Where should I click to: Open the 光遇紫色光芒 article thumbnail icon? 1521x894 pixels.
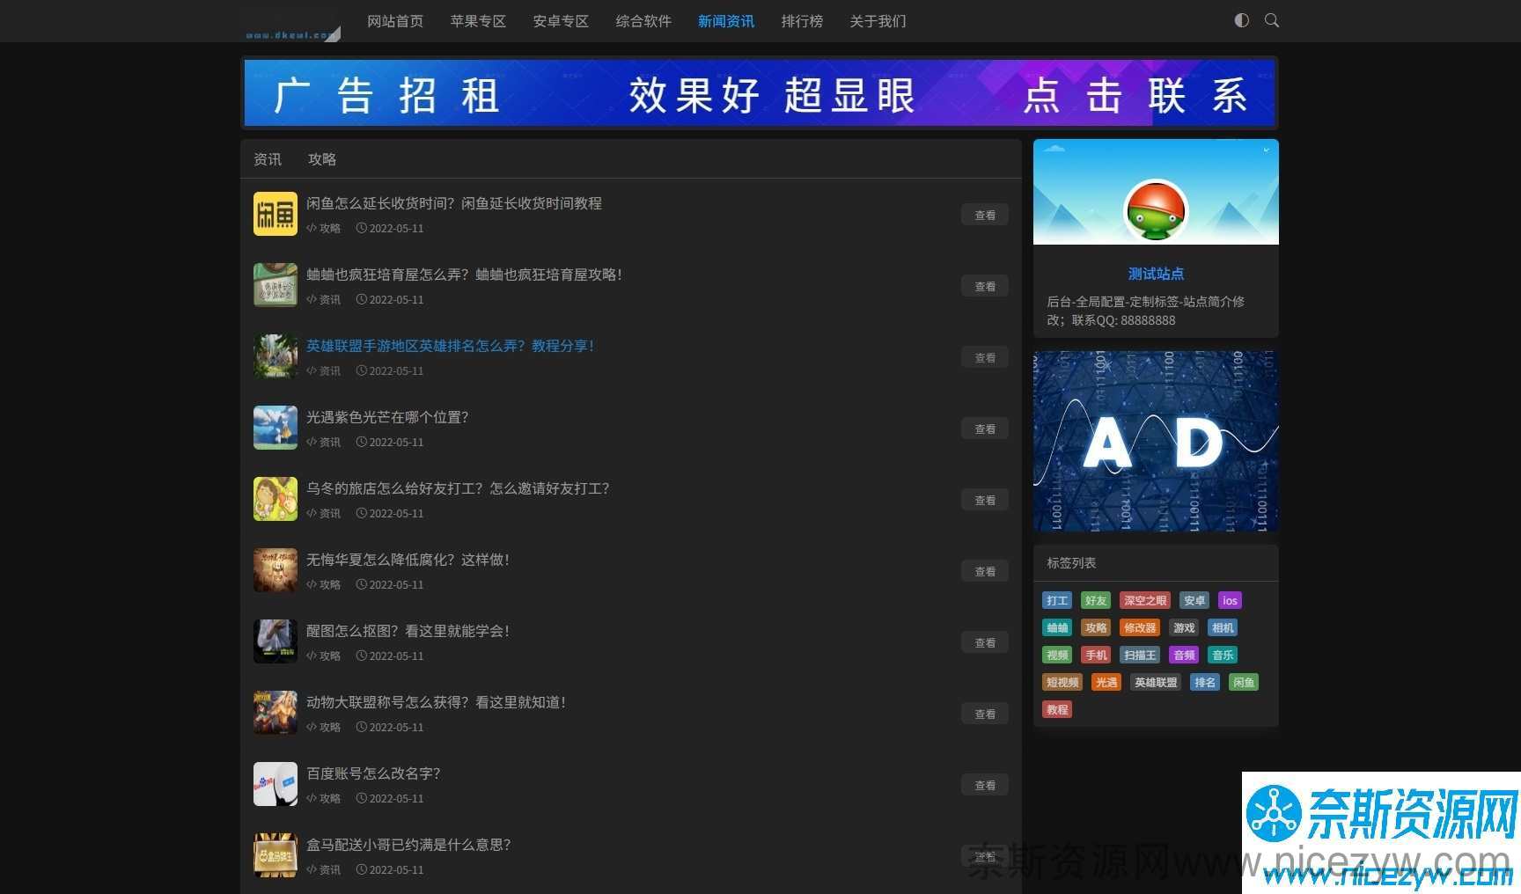coord(276,428)
